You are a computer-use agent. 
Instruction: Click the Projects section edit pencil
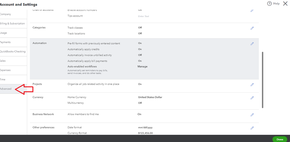[x=252, y=85]
